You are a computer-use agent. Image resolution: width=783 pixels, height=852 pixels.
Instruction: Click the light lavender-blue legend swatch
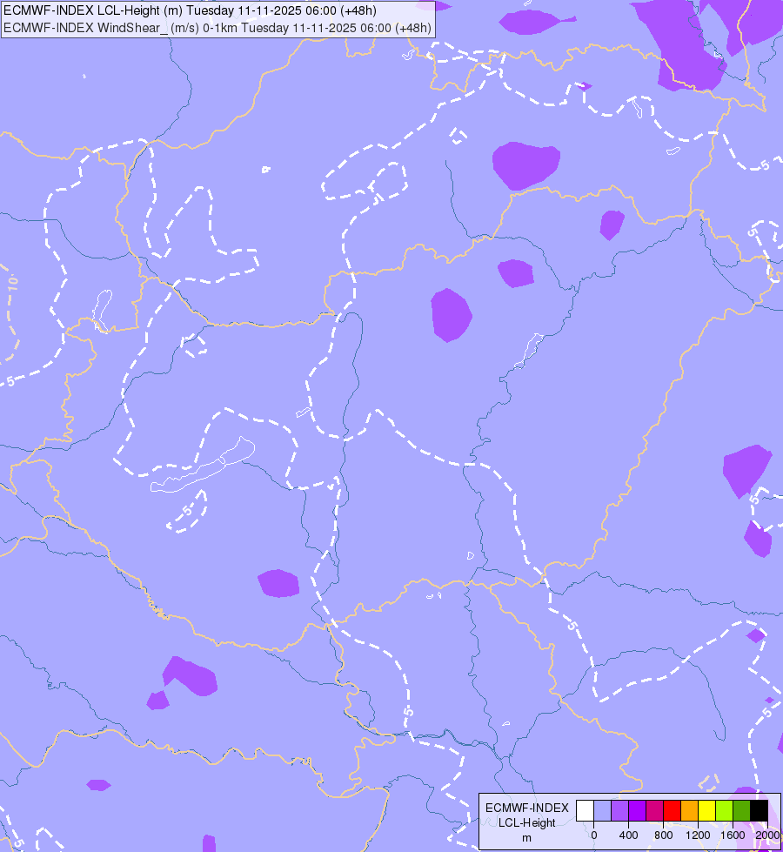[603, 810]
